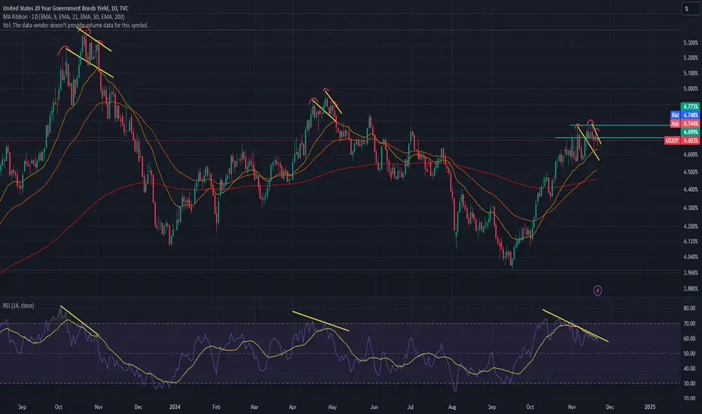Click the 'May' label on time axis
Screen dimensions: 702x414
pos(332,406)
